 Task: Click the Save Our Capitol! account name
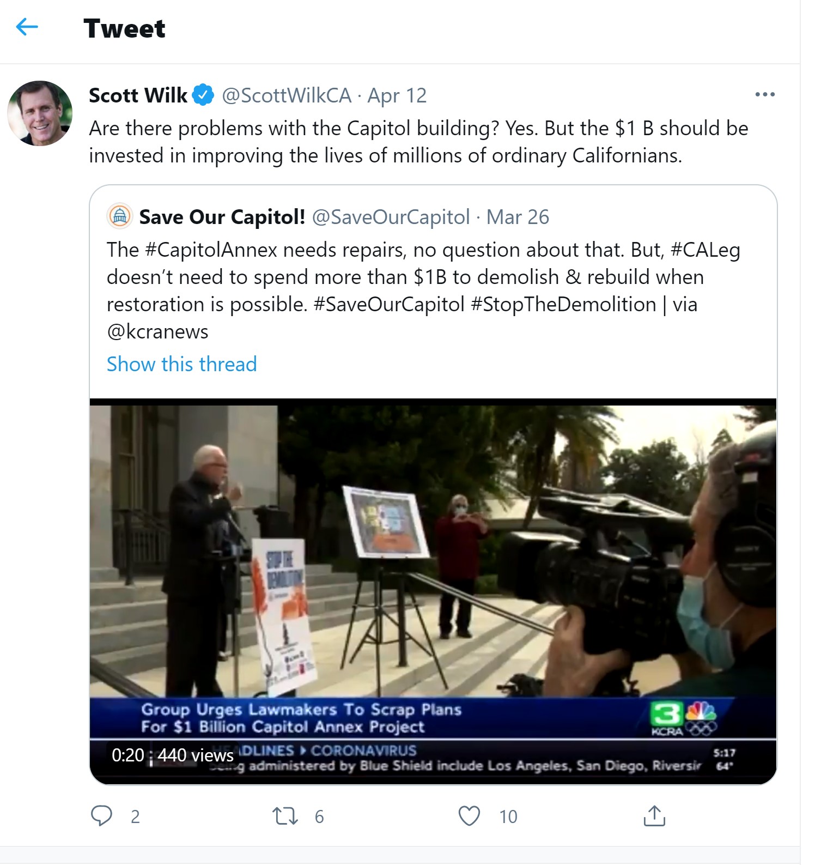222,217
